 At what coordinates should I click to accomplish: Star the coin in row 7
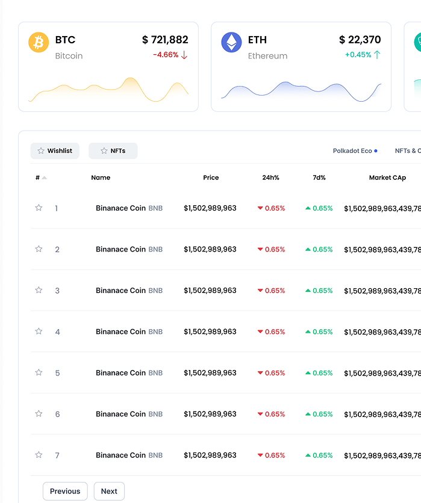[39, 454]
